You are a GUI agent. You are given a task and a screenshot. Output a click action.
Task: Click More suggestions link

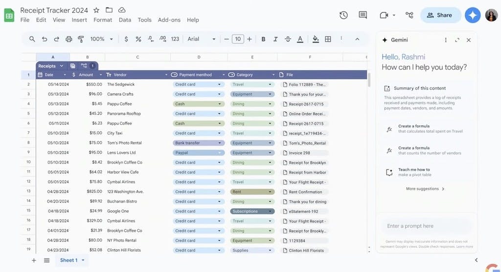pos(425,189)
